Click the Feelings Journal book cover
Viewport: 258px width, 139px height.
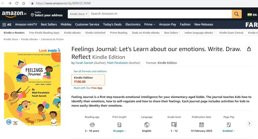[x=32, y=89]
